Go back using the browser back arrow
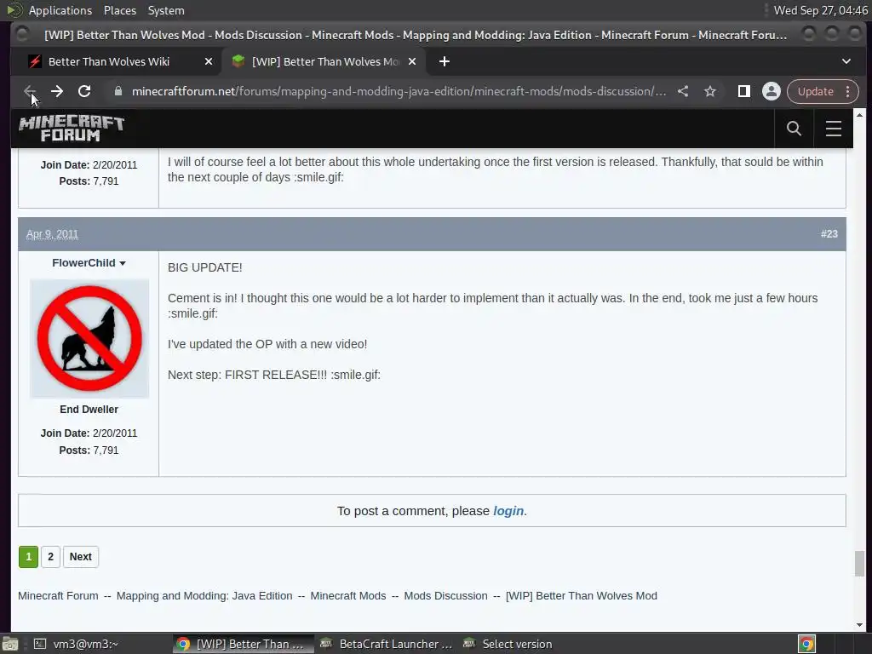This screenshot has width=872, height=654. click(30, 91)
